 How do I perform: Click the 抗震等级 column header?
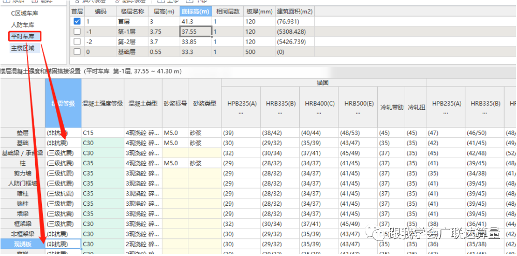tap(63, 103)
